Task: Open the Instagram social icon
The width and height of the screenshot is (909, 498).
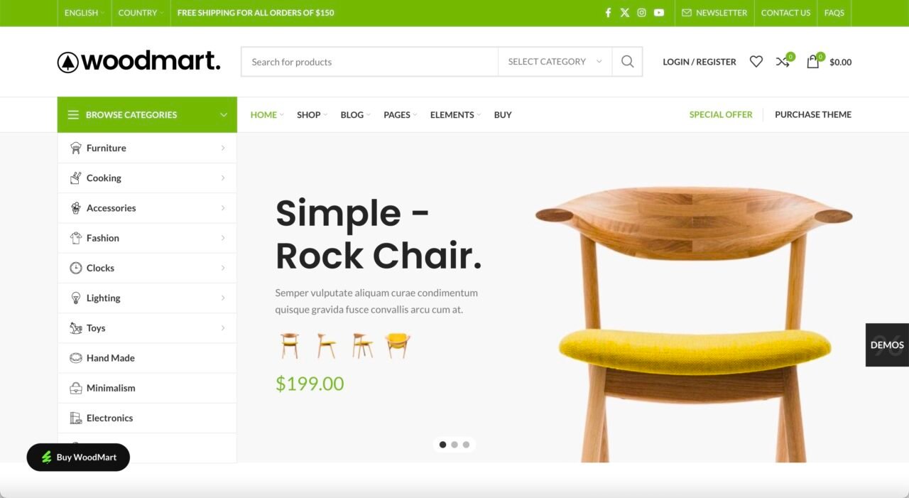Action: 642,13
